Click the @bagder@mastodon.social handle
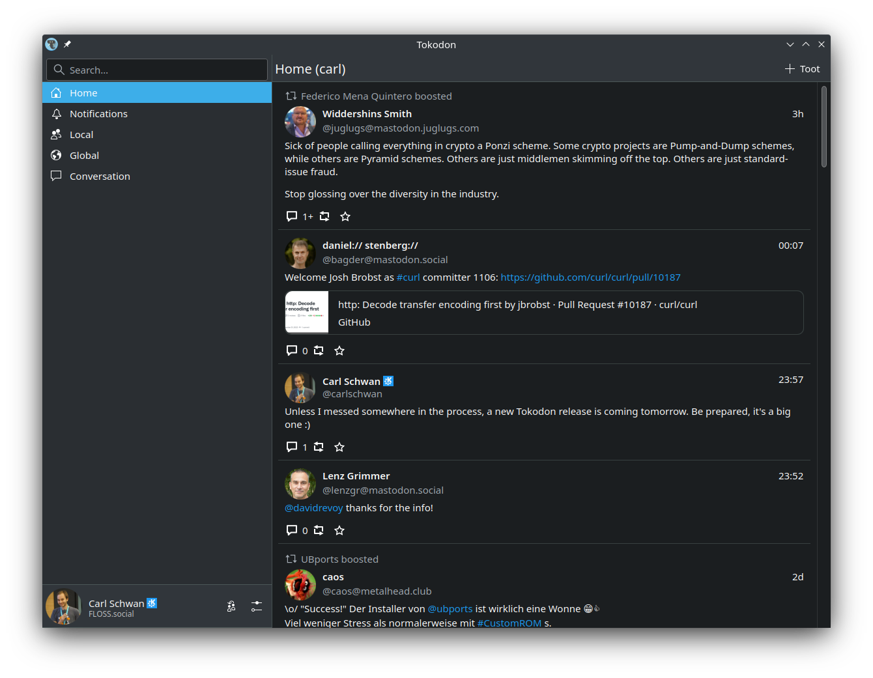873x678 pixels. 385,260
